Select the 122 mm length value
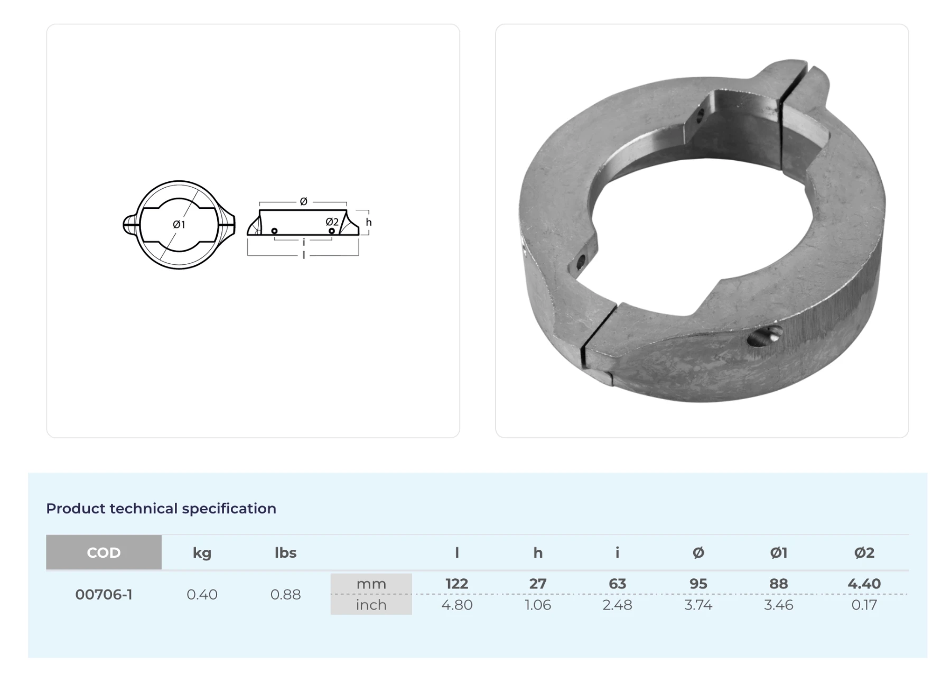The image size is (951, 683). (x=456, y=584)
